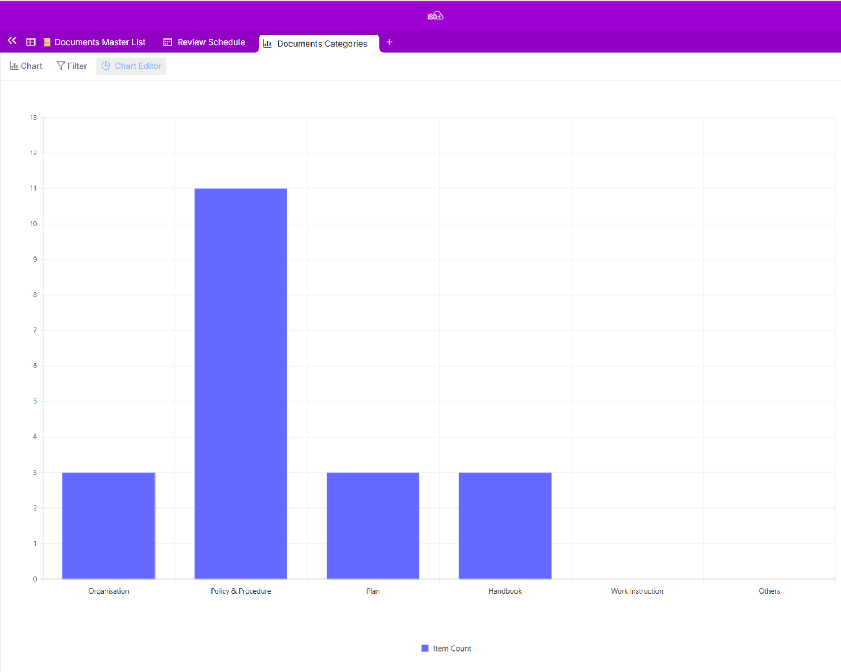Open the Chart toolbar option

point(26,66)
